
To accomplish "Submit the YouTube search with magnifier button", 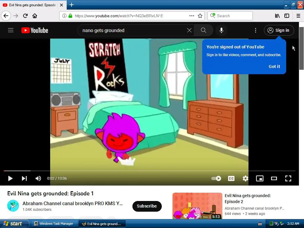I will (203, 30).
